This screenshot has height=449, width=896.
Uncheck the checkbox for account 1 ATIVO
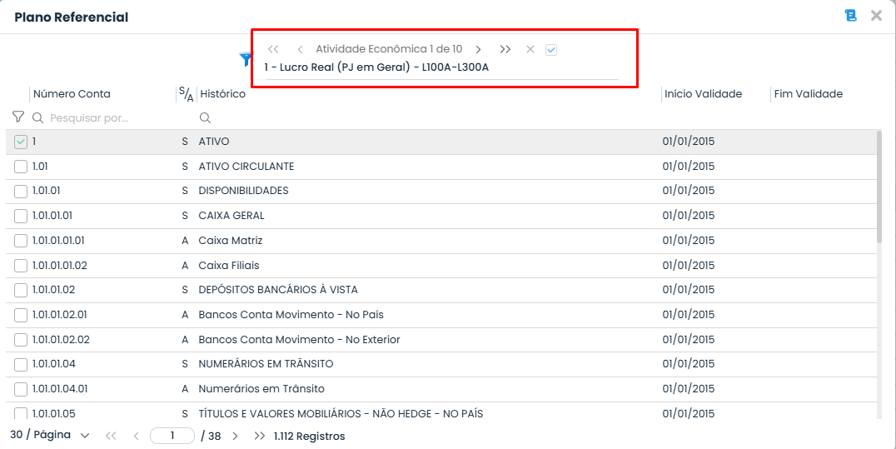[x=21, y=142]
